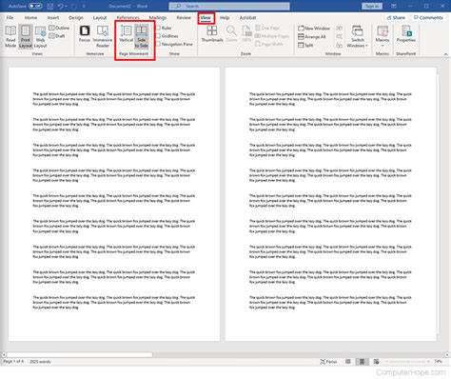Click the Sign in button

[372, 6]
